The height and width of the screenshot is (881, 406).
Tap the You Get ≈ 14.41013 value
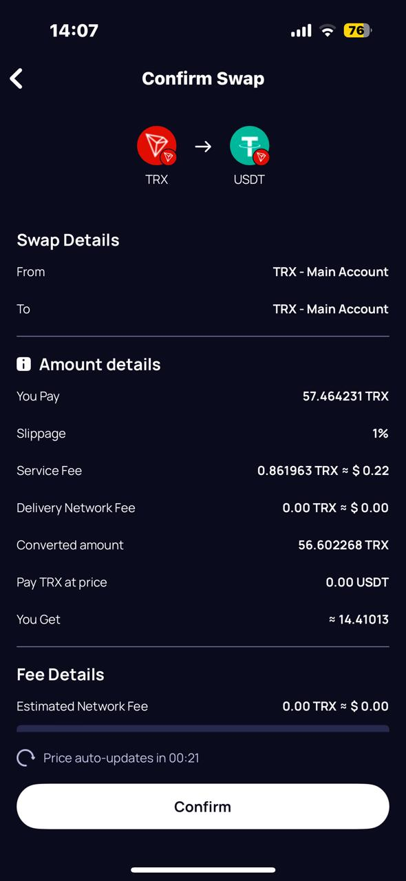pos(359,619)
